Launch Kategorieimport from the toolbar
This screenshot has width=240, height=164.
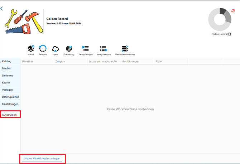[x=86, y=49]
